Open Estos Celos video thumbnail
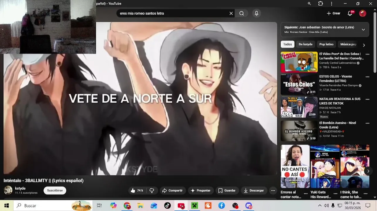Screen dimensions: 377x211 click(299, 84)
